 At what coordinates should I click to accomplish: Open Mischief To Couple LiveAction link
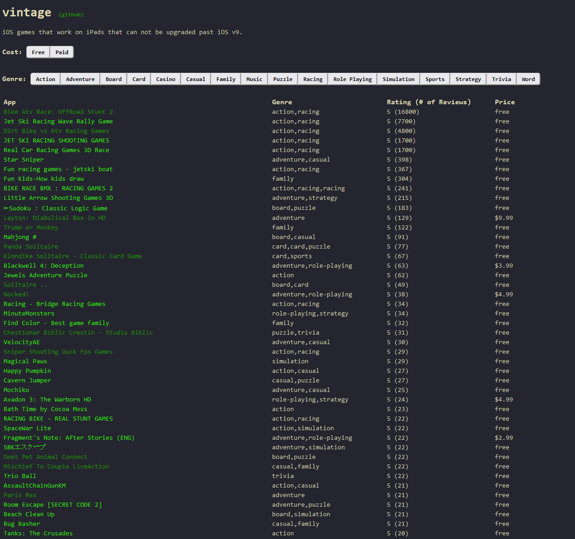[x=56, y=467]
